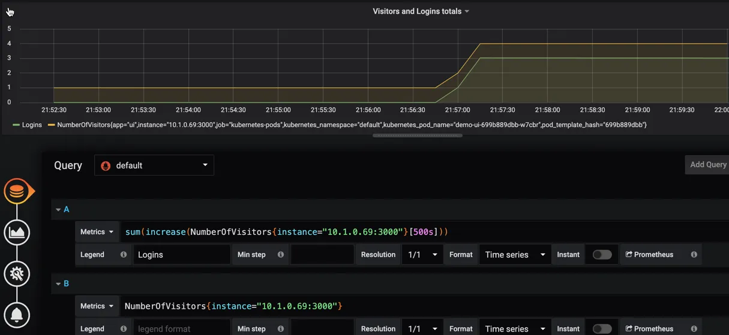729x335 pixels.
Task: Open Resolution 1/1 dropdown in query A
Action: (422, 255)
